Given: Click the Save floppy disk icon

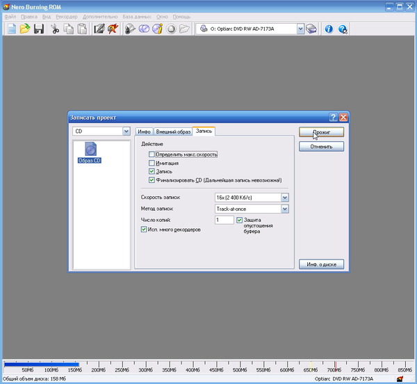Looking at the screenshot, I should (x=39, y=29).
